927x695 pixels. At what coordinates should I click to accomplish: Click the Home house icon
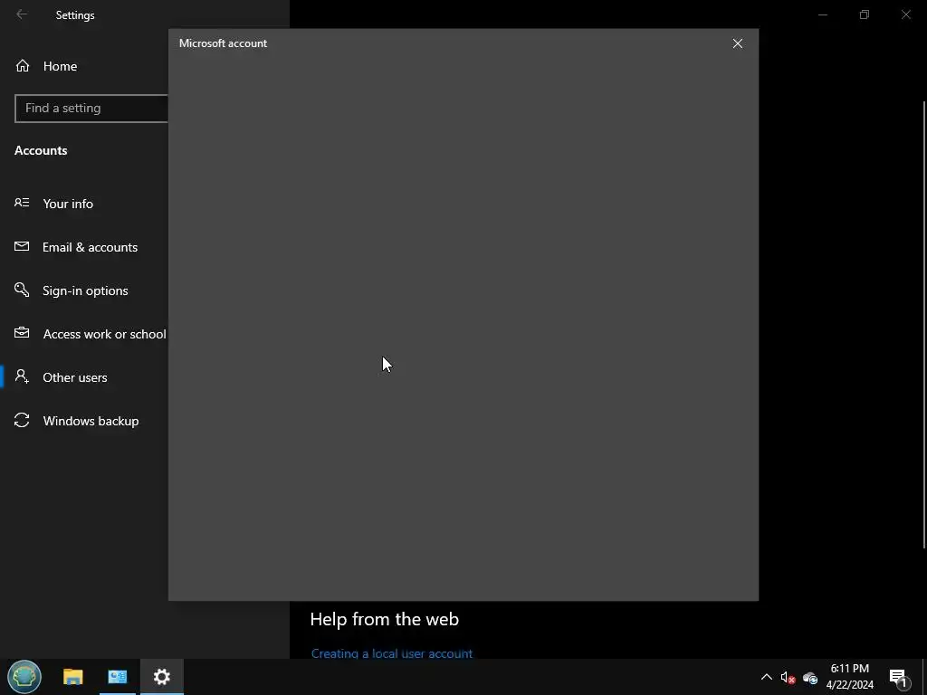[23, 65]
